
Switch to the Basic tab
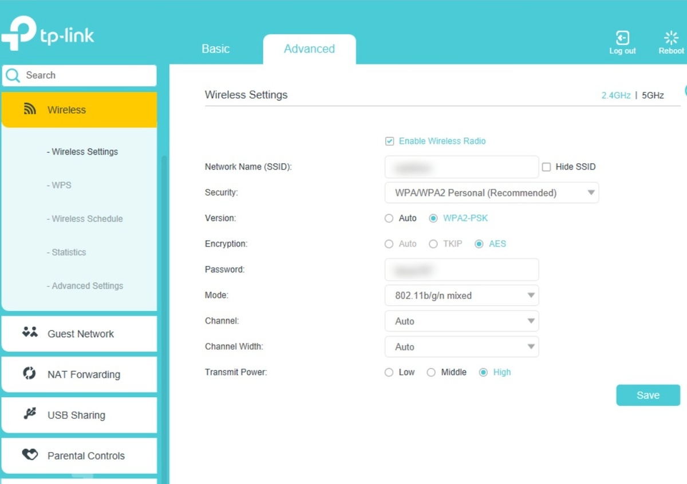pos(215,49)
